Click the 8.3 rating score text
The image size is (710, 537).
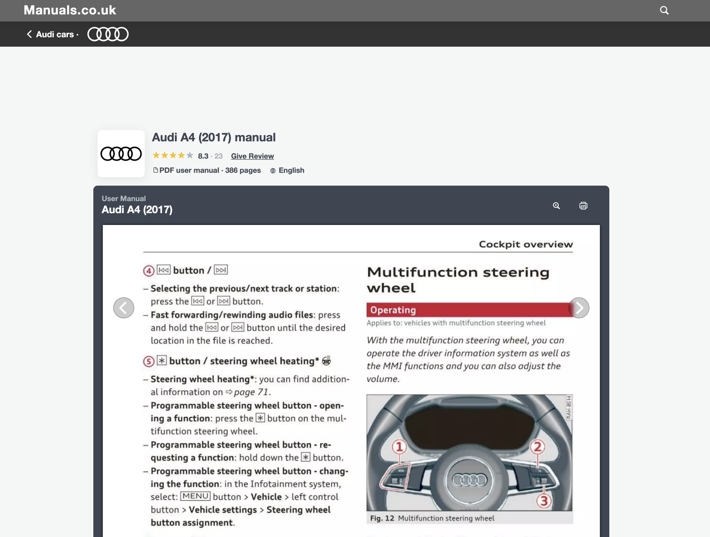click(x=203, y=156)
